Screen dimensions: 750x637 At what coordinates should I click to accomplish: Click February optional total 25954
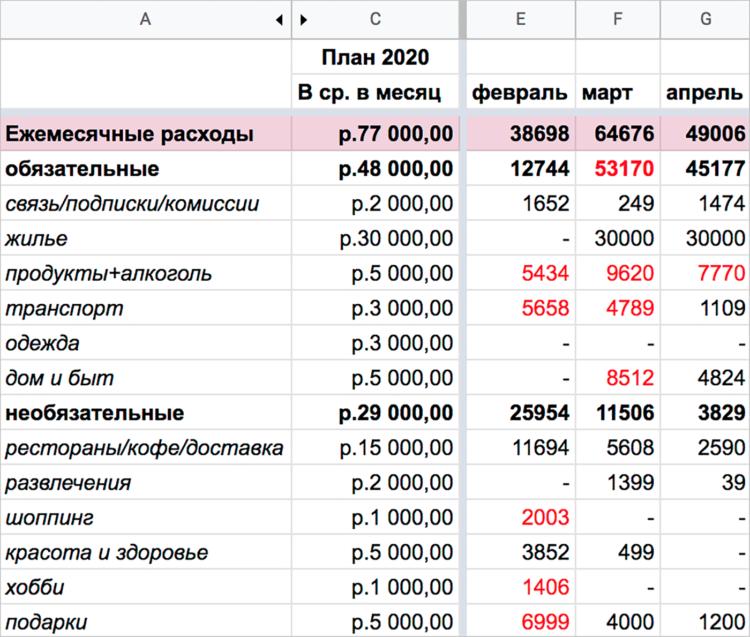click(539, 413)
